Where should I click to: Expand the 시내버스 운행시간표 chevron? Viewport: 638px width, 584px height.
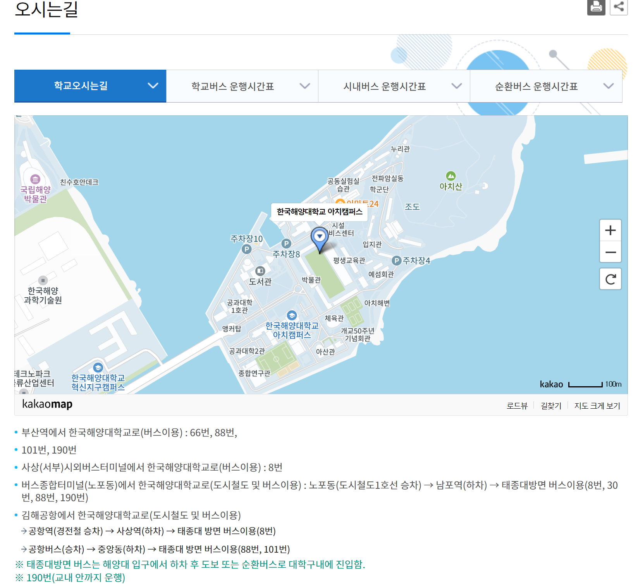pyautogui.click(x=457, y=86)
